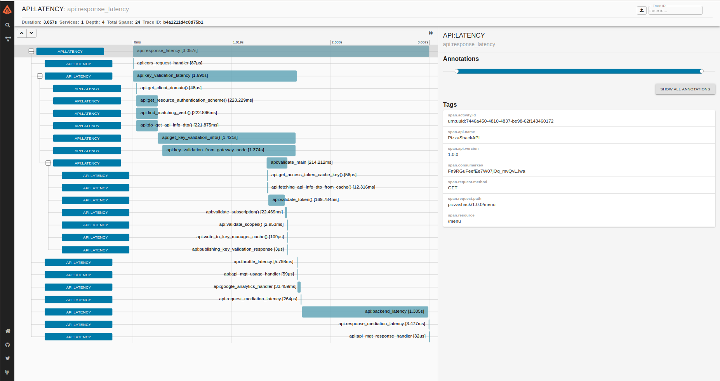Collapse the api:key_validation_latency span children

coord(40,76)
